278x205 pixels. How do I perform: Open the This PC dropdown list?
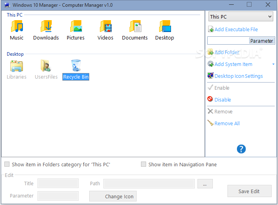tap(240, 17)
